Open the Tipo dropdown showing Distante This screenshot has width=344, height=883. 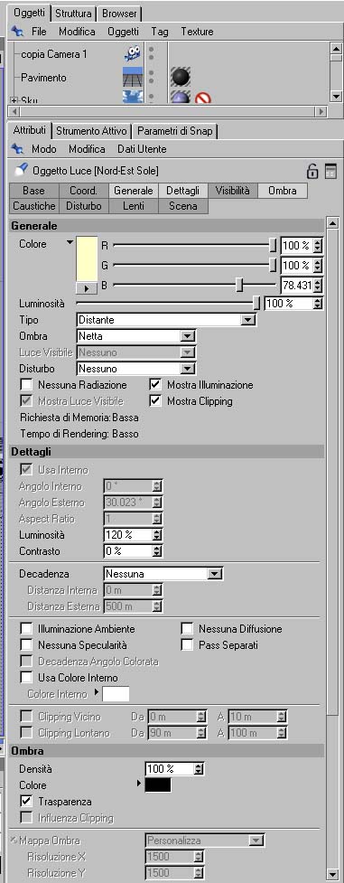coord(166,320)
